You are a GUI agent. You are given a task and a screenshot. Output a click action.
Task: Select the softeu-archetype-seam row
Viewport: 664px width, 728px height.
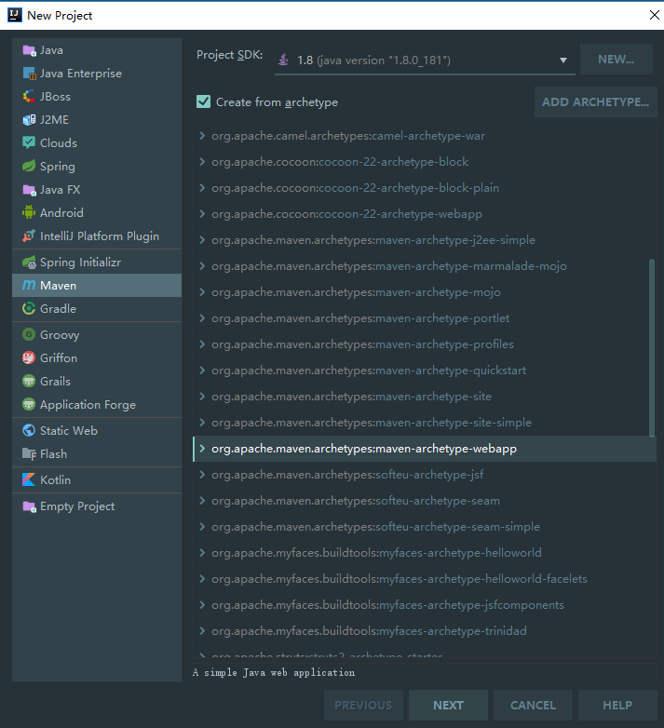pyautogui.click(x=425, y=501)
